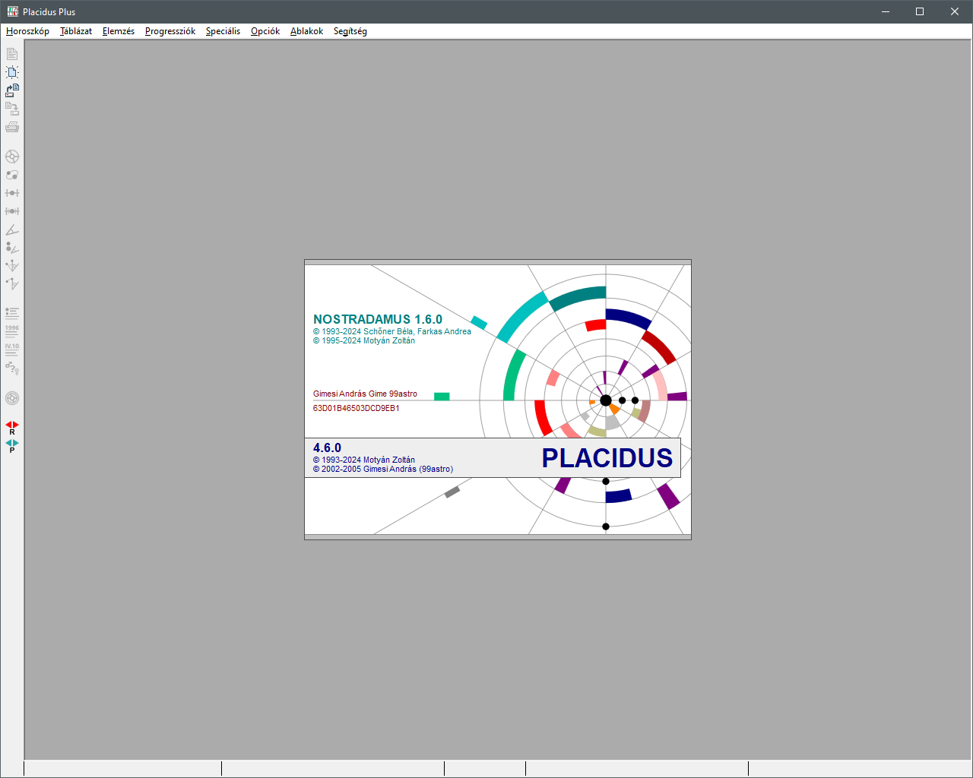Screen dimensions: 973x778
Task: Click the teal arrows P icon
Action: point(12,446)
